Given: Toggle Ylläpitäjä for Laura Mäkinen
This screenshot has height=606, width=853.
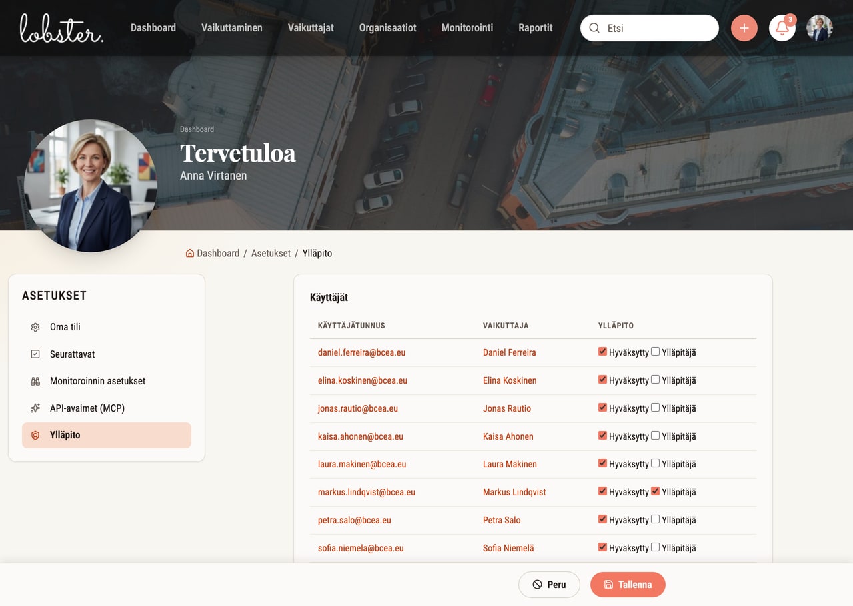Looking at the screenshot, I should tap(655, 463).
